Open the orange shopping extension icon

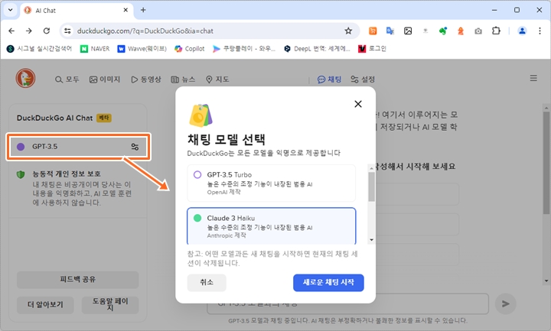pos(373,31)
